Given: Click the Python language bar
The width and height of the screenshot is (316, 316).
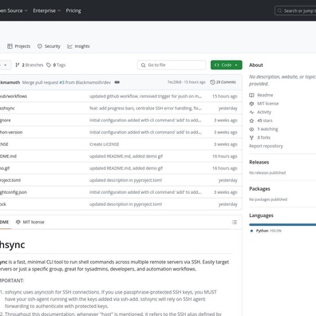Looking at the screenshot, I should (x=282, y=225).
